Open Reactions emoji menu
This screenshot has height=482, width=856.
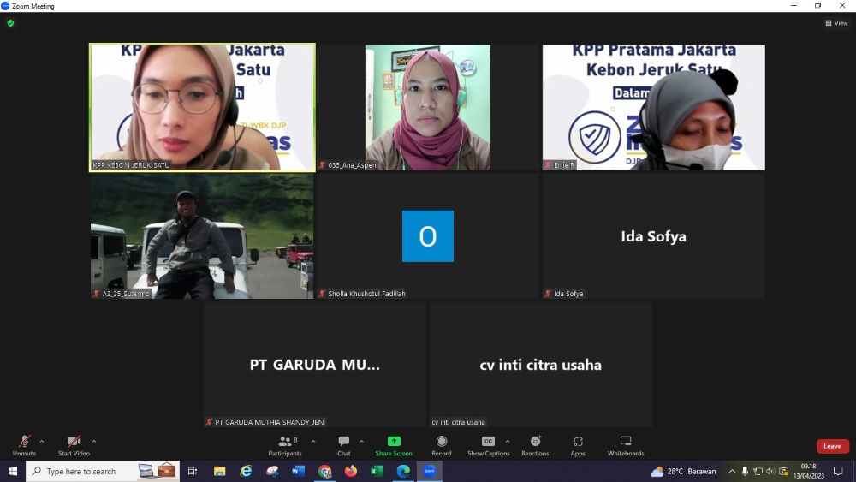tap(535, 443)
